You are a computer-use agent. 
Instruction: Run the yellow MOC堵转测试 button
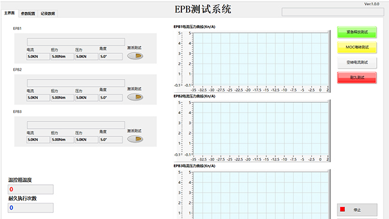click(357, 47)
